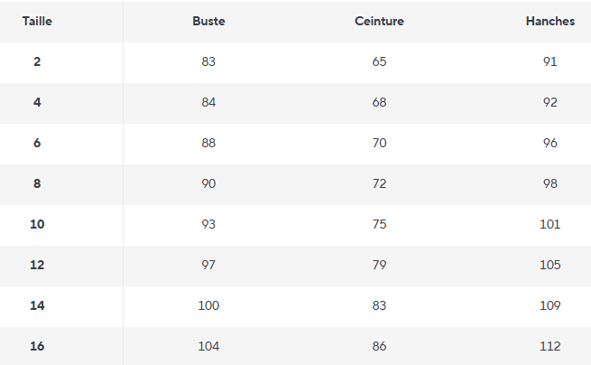Click the Buste value 90
Image resolution: width=591 pixels, height=365 pixels.
pyautogui.click(x=208, y=183)
